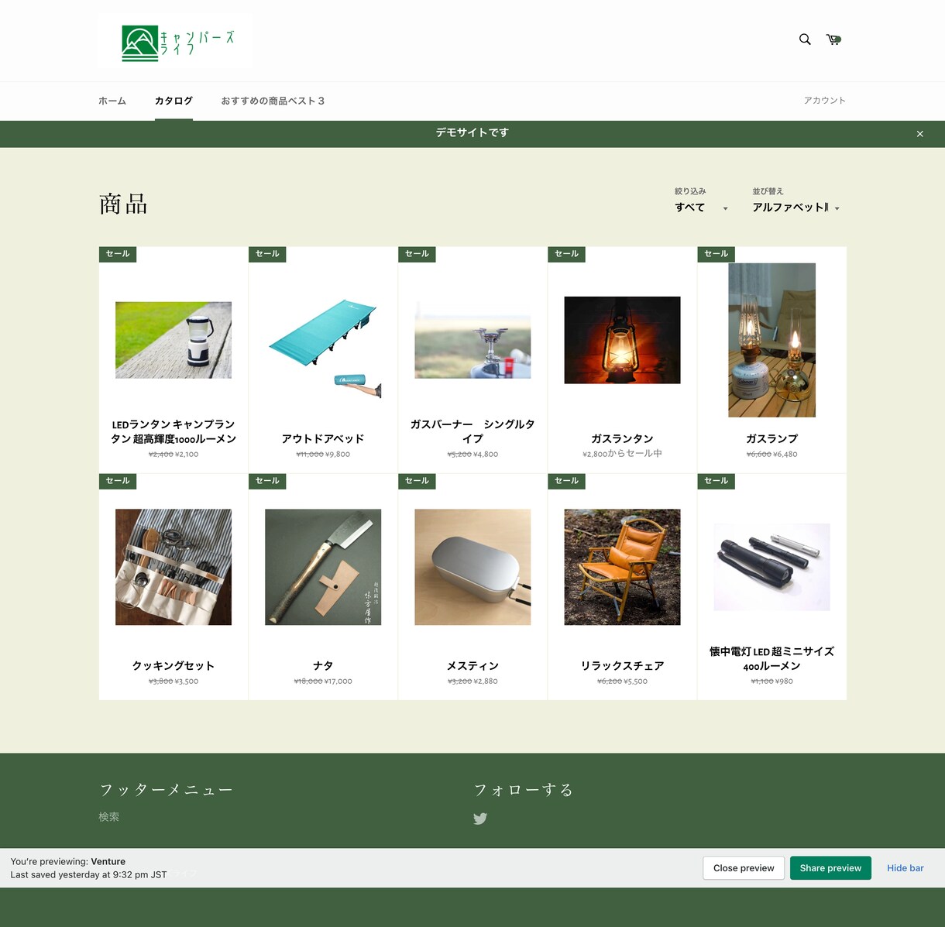945x927 pixels.
Task: Open the LED flashlights product image
Action: click(771, 567)
